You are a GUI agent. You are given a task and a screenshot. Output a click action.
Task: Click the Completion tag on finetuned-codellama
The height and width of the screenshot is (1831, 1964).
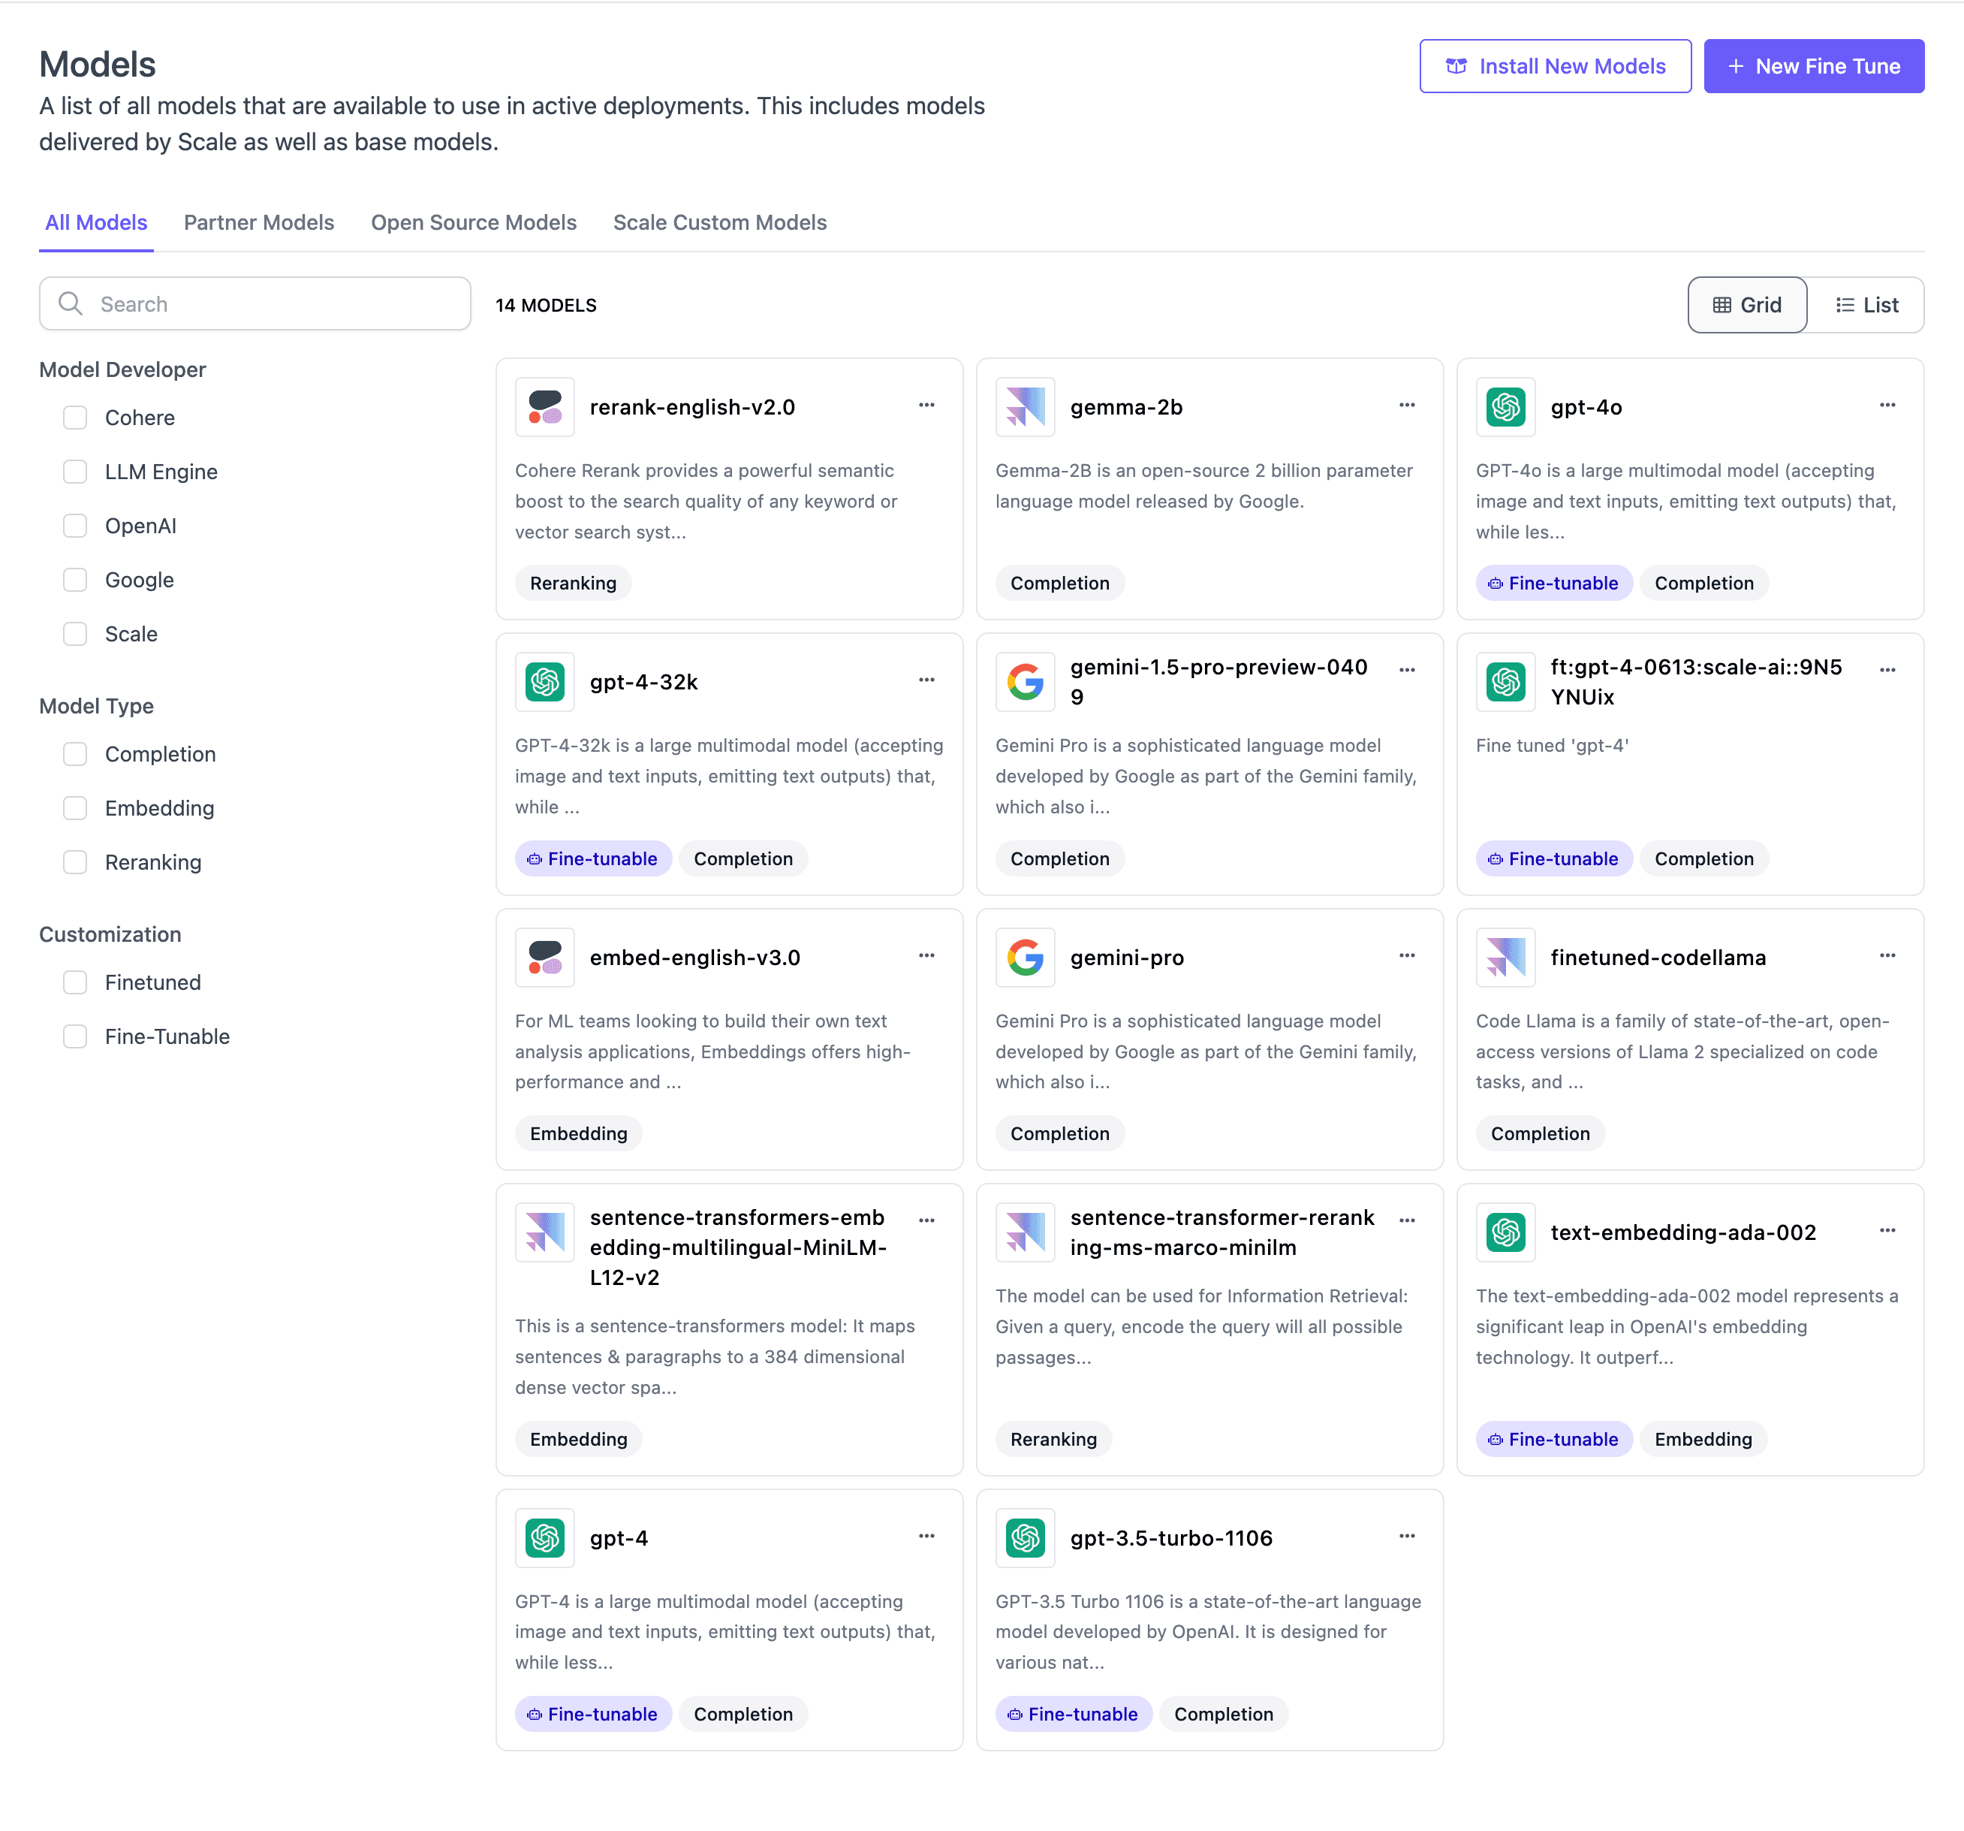(1539, 1133)
